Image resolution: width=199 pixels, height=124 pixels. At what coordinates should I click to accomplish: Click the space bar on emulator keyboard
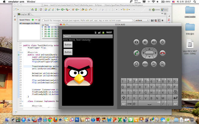149,104
